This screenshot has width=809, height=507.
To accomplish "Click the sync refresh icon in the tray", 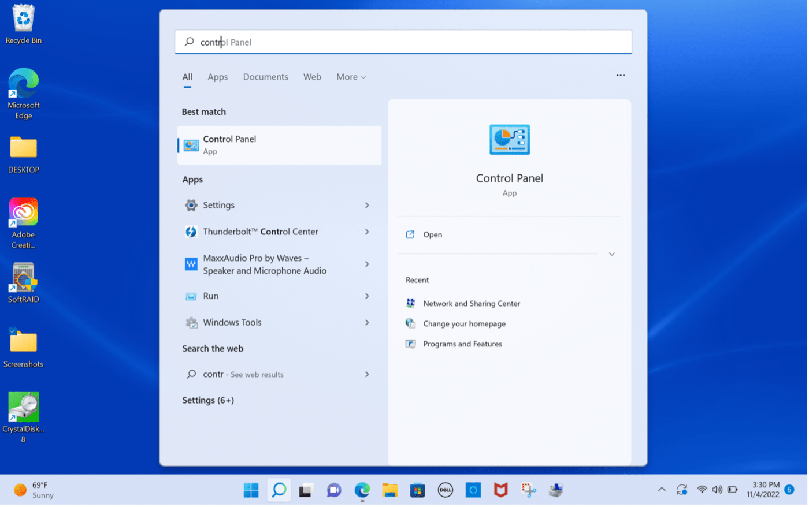I will 683,490.
